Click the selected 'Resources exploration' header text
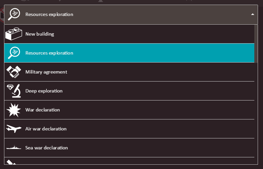Viewport: 263px width, 169px height. coord(49,14)
